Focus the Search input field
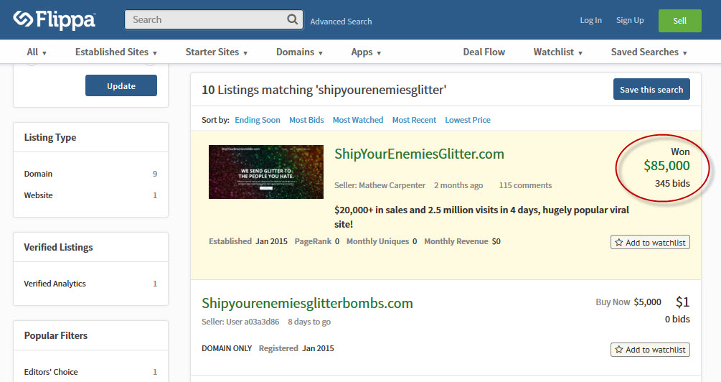721x382 pixels. click(214, 19)
